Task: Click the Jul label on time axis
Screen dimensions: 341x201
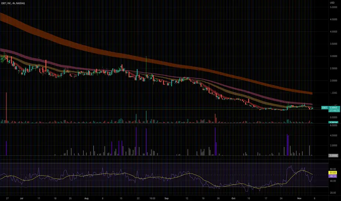Action: (x=22, y=198)
